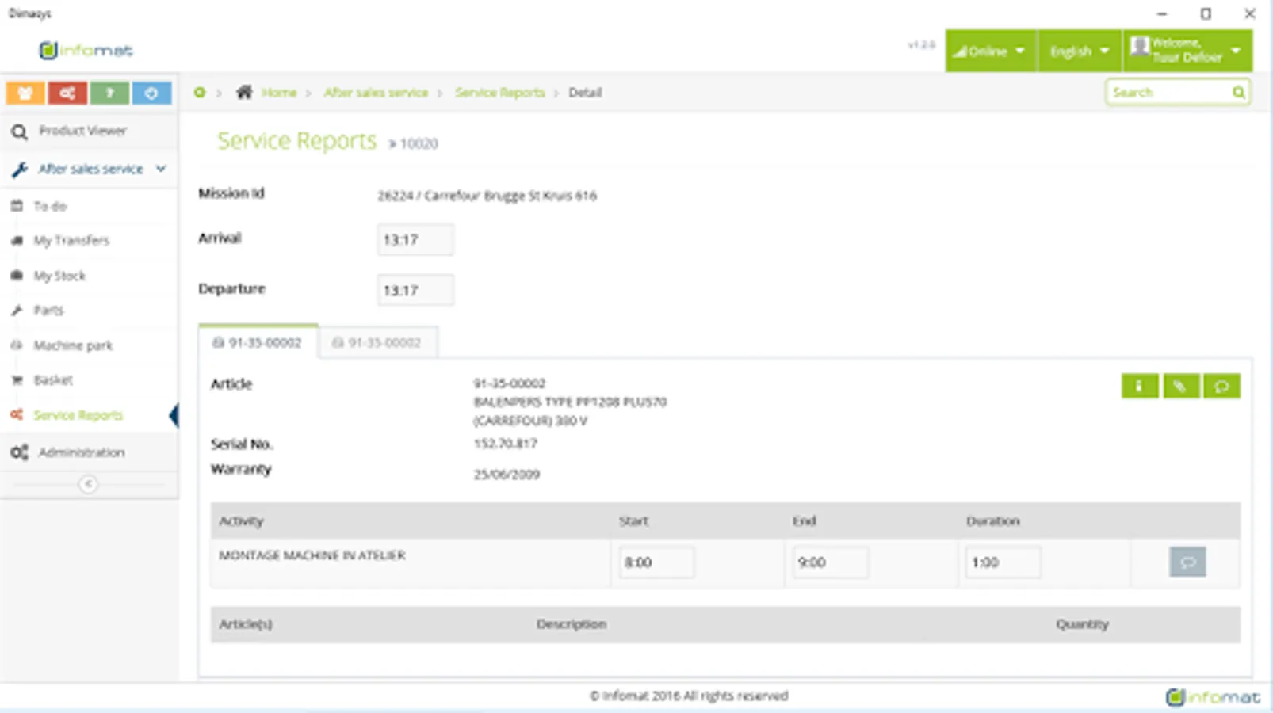
Task: Select Service Reports in the sidebar
Action: click(x=78, y=415)
